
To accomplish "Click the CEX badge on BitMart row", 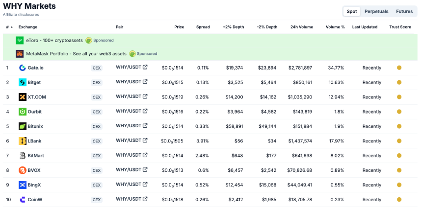I will [96, 156].
